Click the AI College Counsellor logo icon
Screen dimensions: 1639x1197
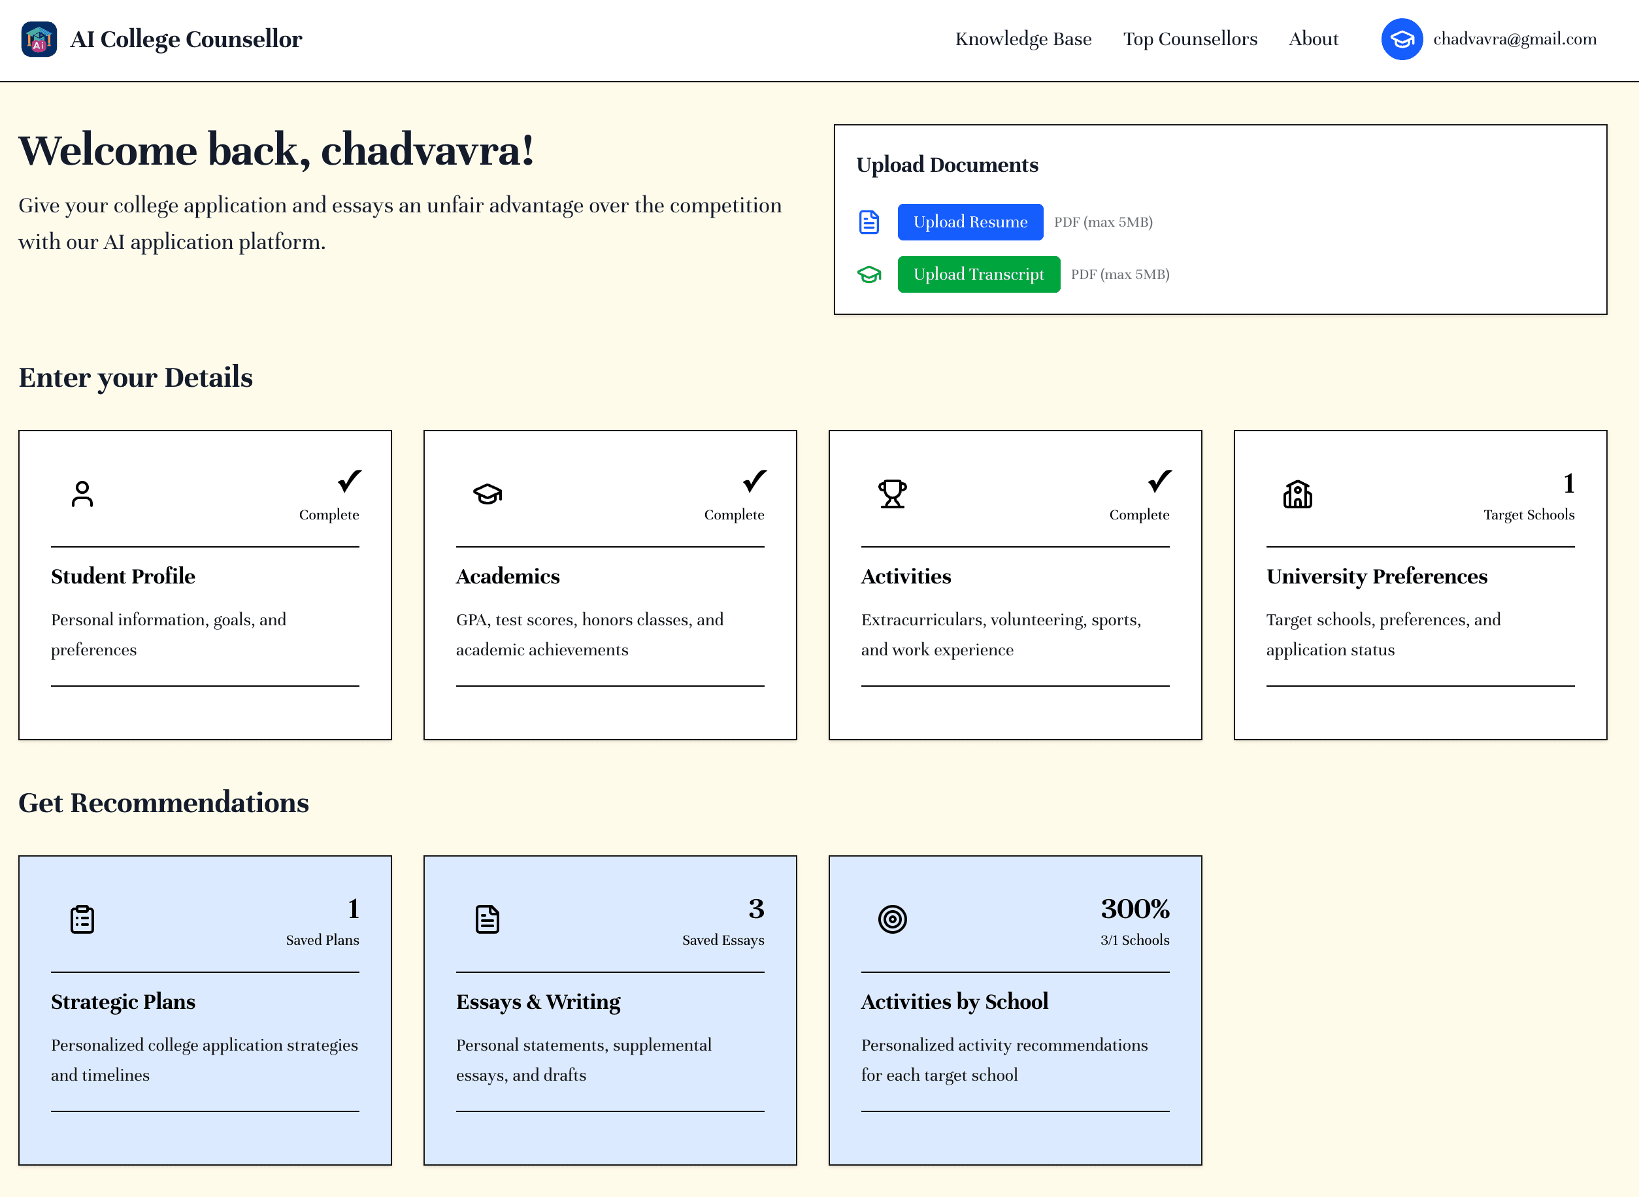(39, 39)
